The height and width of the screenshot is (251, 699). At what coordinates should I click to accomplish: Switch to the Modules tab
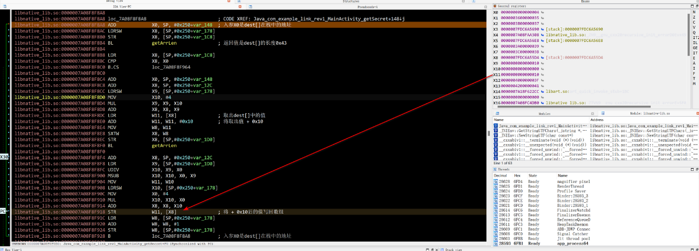pos(544,114)
